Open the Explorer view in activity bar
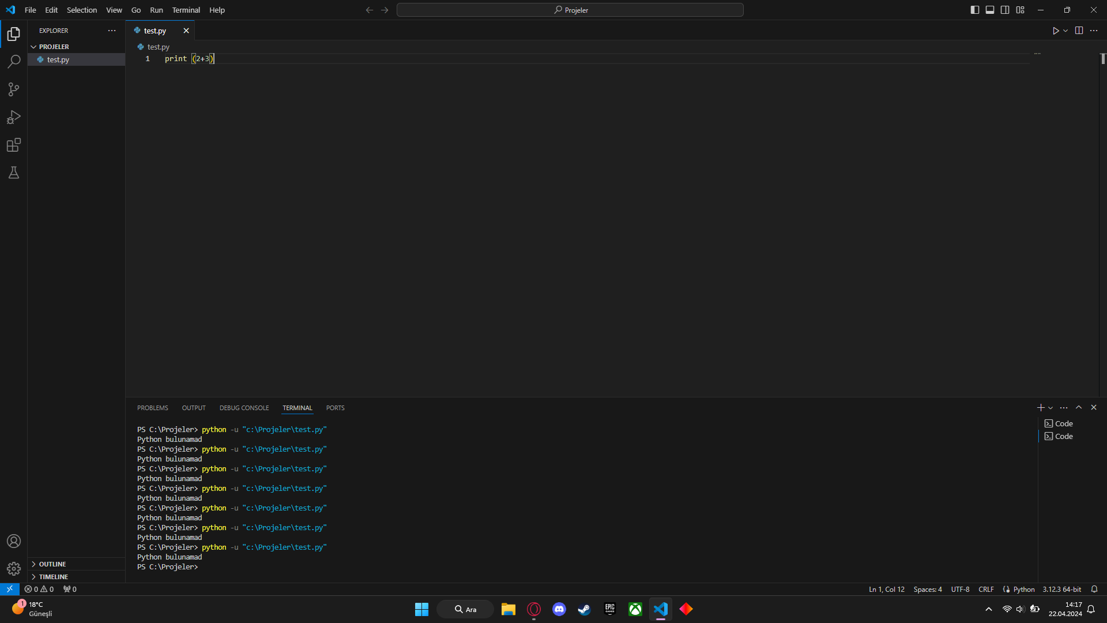Image resolution: width=1107 pixels, height=623 pixels. [14, 34]
